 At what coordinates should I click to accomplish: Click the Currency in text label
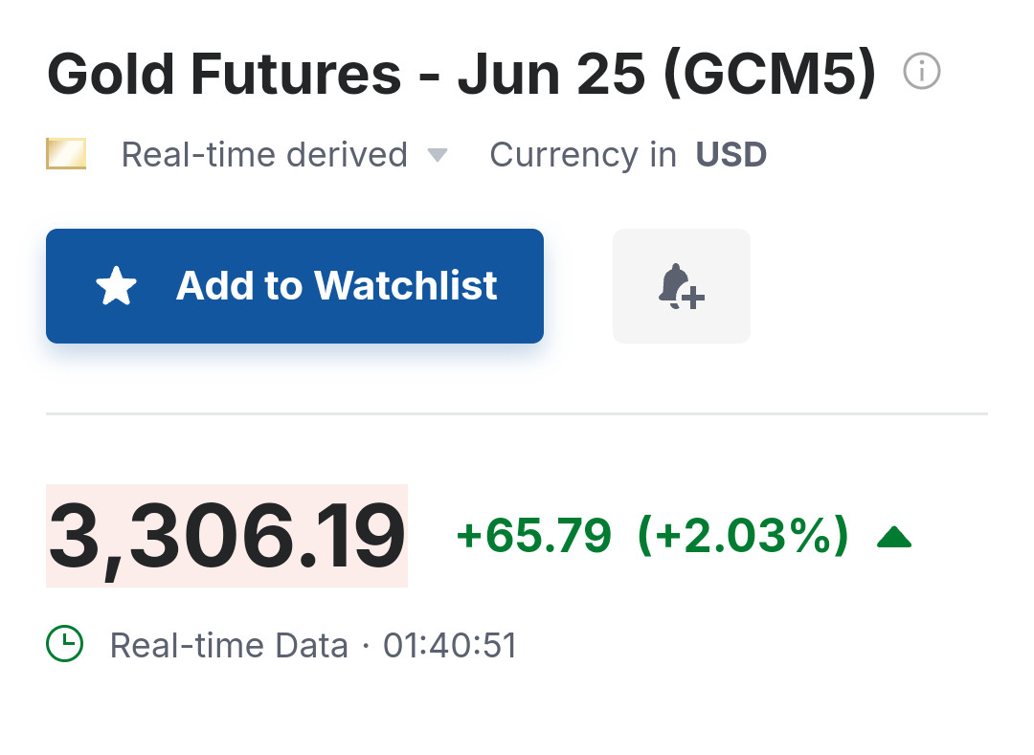(582, 155)
